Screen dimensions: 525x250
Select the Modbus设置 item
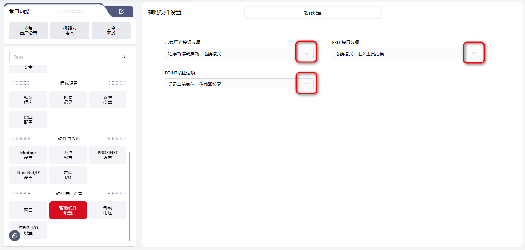[28, 155]
